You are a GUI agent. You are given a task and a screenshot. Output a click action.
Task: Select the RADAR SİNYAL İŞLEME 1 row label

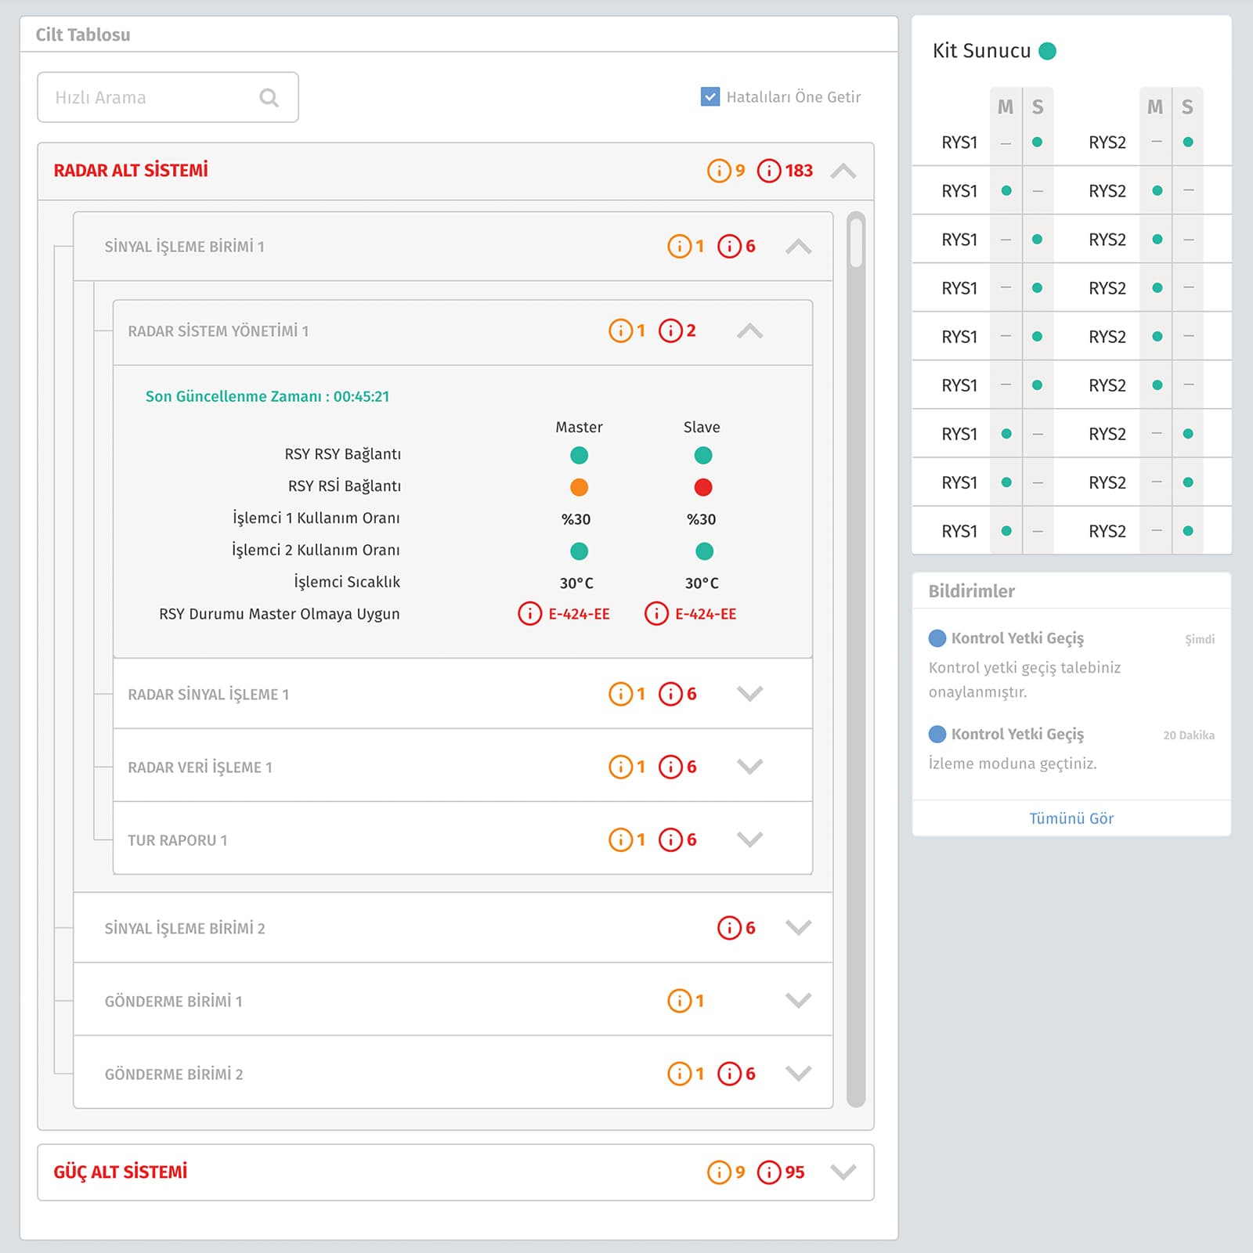click(208, 695)
